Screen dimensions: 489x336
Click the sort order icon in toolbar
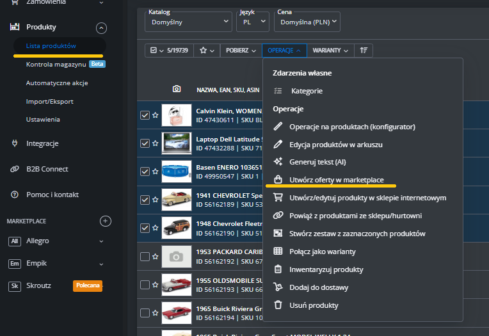pyautogui.click(x=364, y=50)
